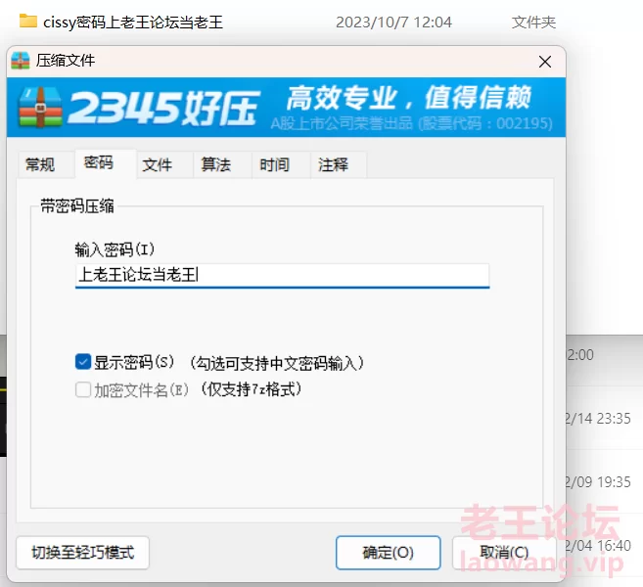Screen dimensions: 643x587
Task: Click the 文件夹 type label in file row
Action: 533,23
